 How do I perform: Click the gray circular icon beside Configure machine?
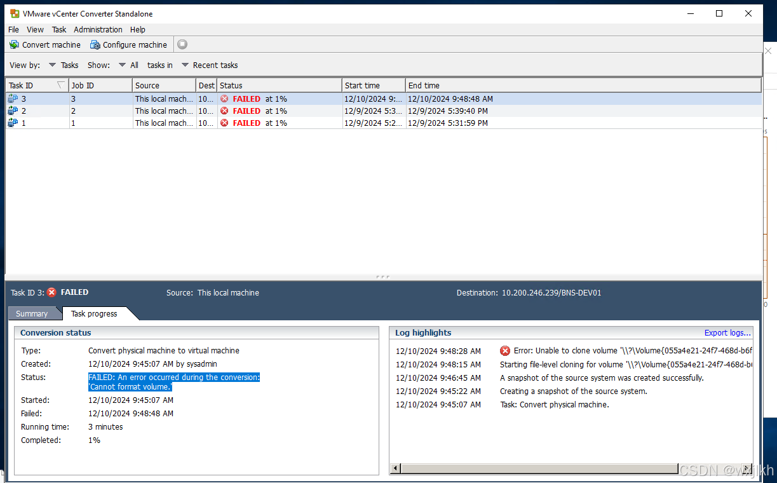tap(182, 44)
